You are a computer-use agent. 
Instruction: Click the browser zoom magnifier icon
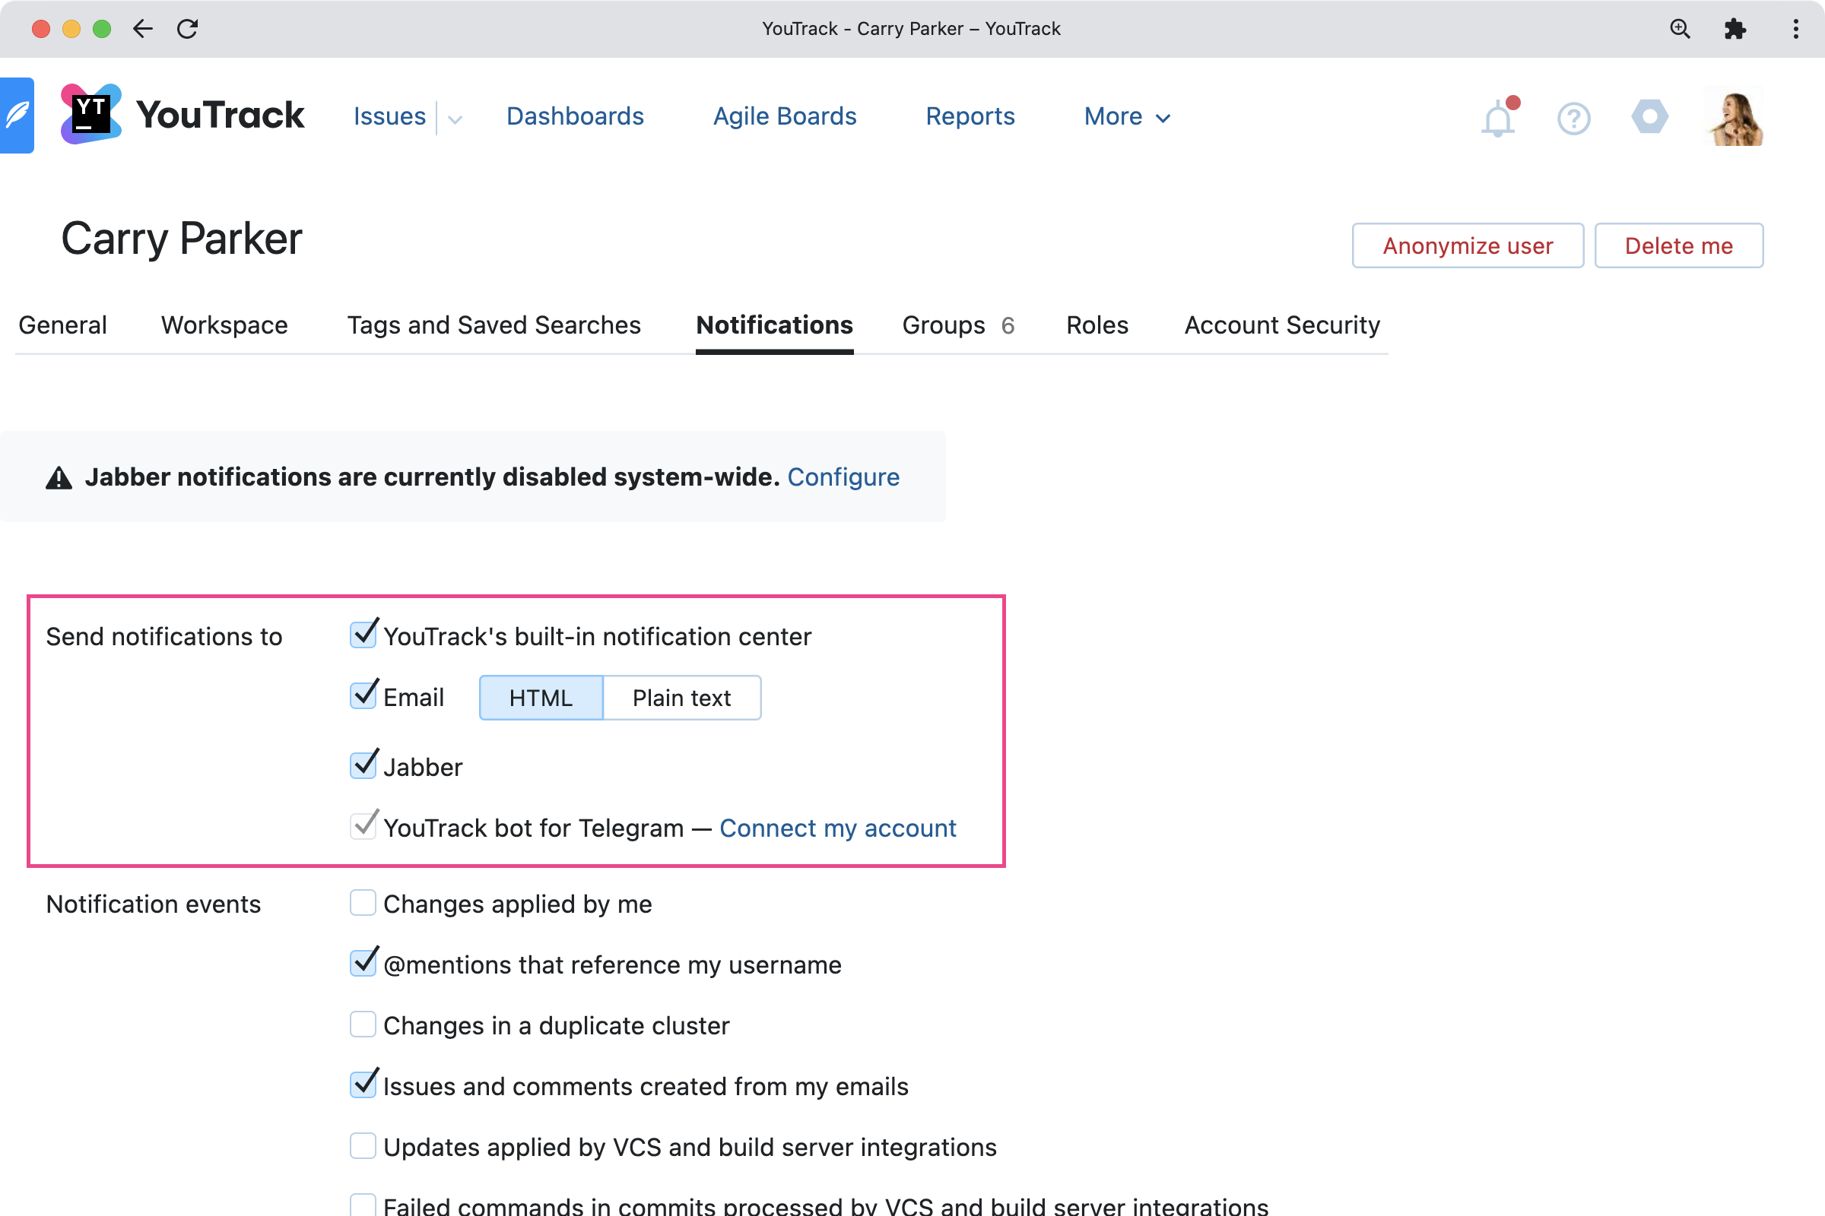1680,29
